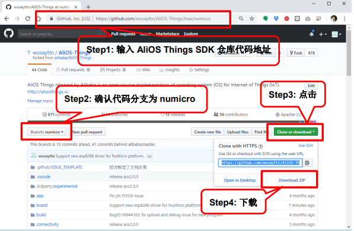Open the 13 releases link
Image resolution: width=354 pixels, height=231 pixels.
click(x=173, y=114)
